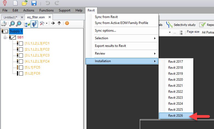Zoom in on the network tree

click(12, 23)
